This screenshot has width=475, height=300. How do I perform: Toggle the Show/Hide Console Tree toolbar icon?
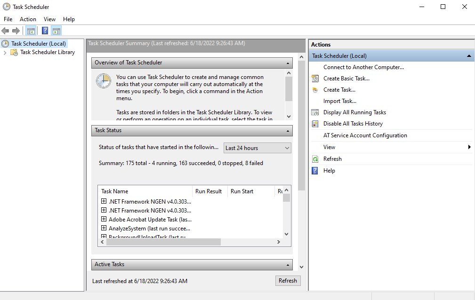[31, 31]
